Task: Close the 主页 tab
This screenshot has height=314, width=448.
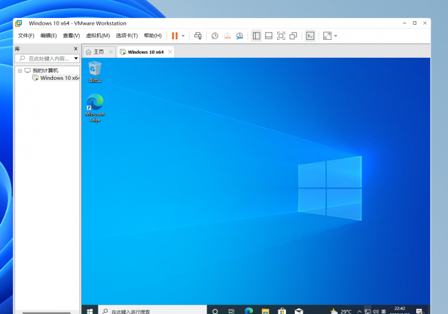Action: [111, 52]
